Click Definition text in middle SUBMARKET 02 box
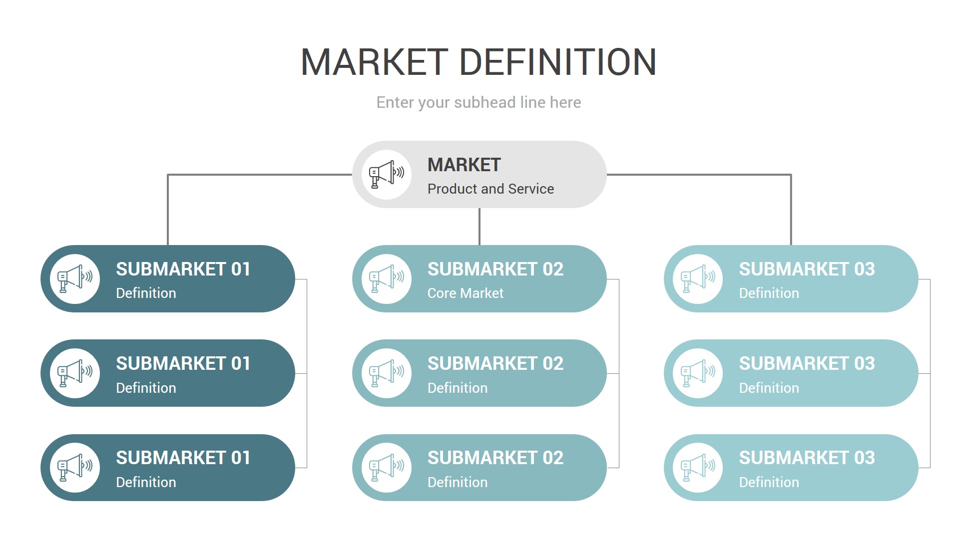 457,388
